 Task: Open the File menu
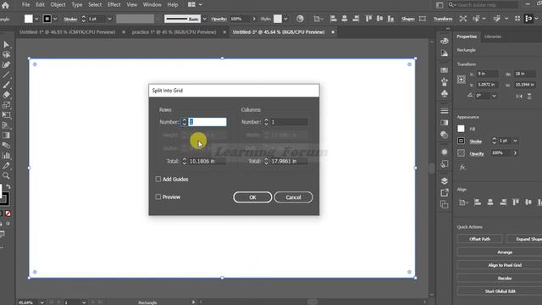click(25, 4)
